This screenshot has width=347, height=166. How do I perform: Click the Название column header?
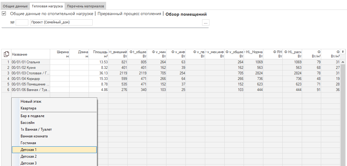click(30, 54)
